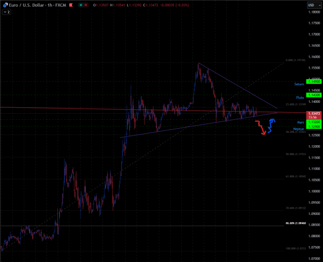323x262 pixels.
Task: Click the 38.20% Fibonacci level label
Action: pyautogui.click(x=296, y=132)
